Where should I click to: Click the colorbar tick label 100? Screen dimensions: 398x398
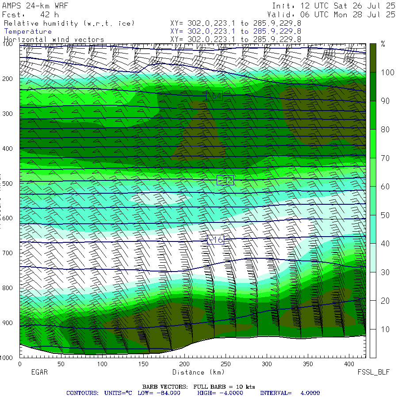(387, 73)
